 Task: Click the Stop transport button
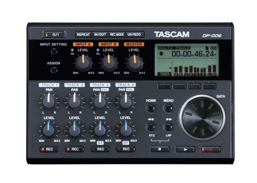160,149
